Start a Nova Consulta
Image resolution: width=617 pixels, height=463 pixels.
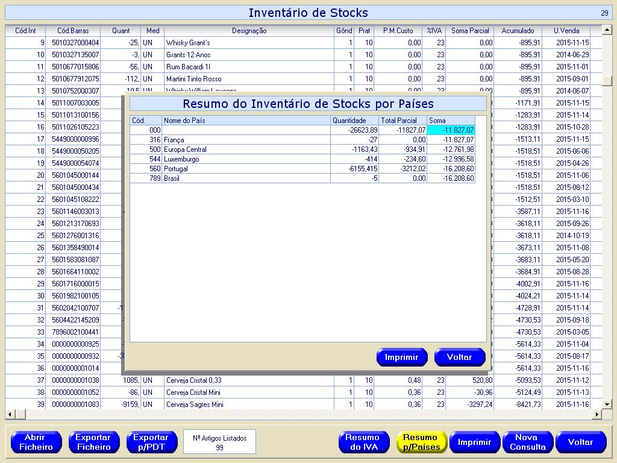(x=527, y=442)
